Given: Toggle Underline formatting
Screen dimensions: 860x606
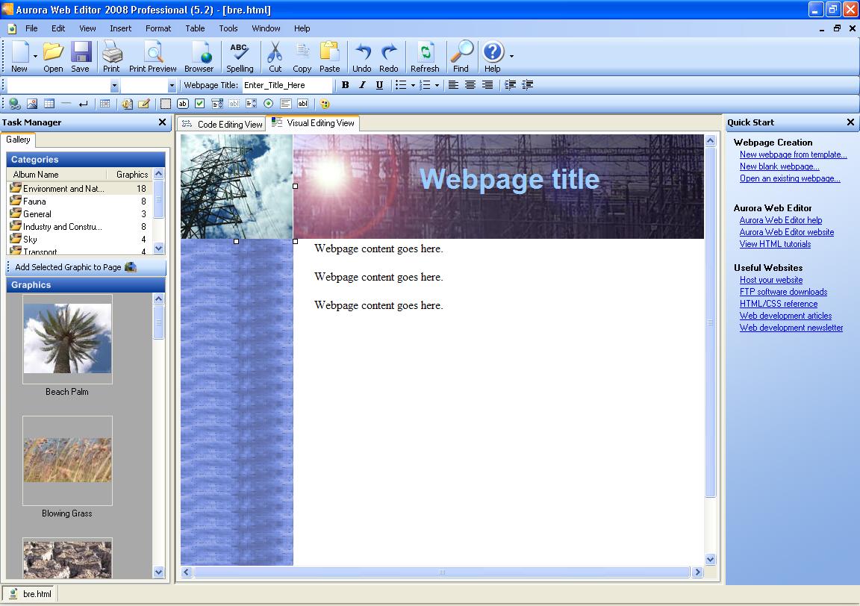Looking at the screenshot, I should [379, 85].
